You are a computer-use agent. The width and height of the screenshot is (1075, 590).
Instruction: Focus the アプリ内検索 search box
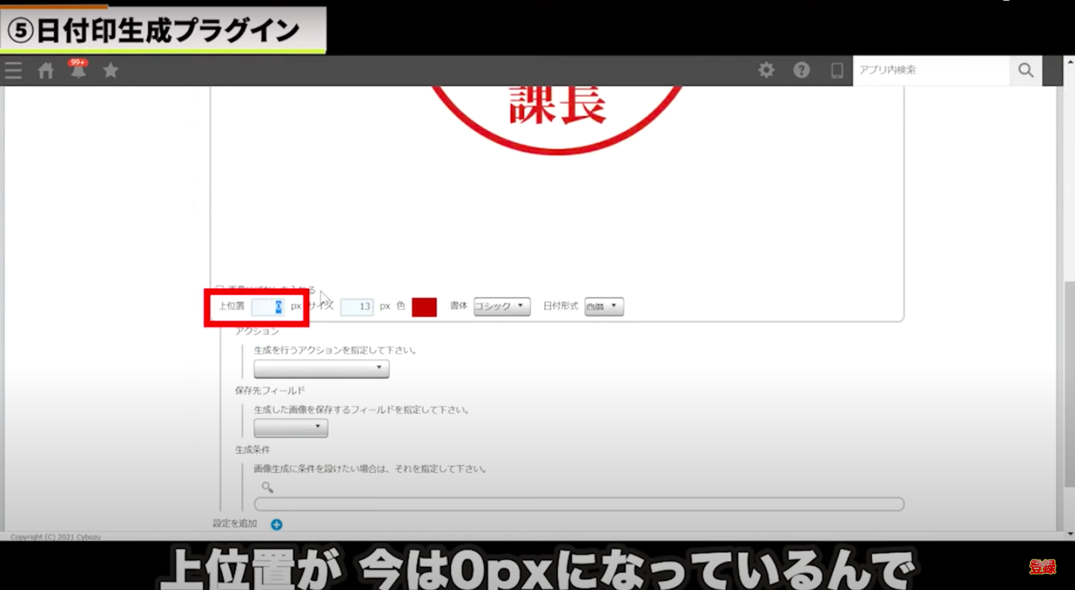click(x=930, y=70)
